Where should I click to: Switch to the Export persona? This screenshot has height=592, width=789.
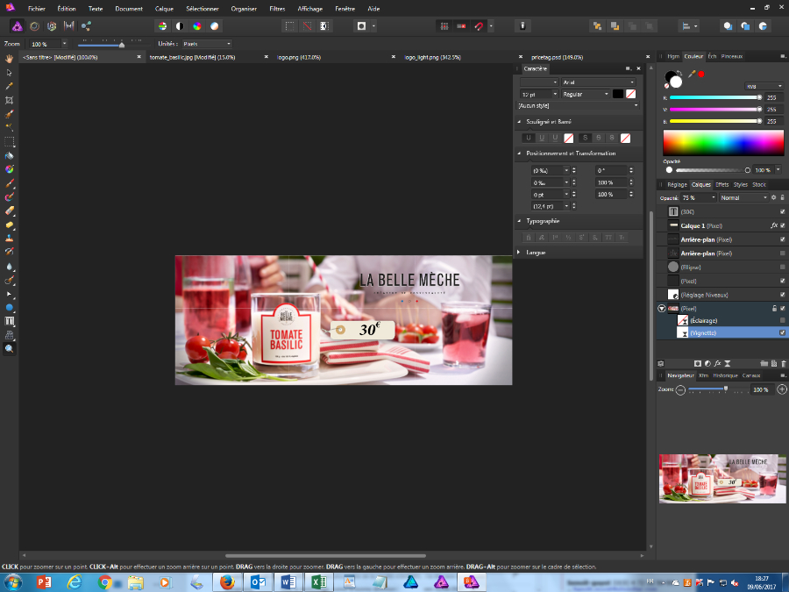coord(86,26)
